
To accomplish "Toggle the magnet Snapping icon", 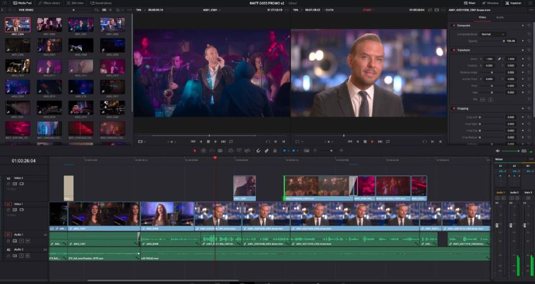I will (258, 150).
